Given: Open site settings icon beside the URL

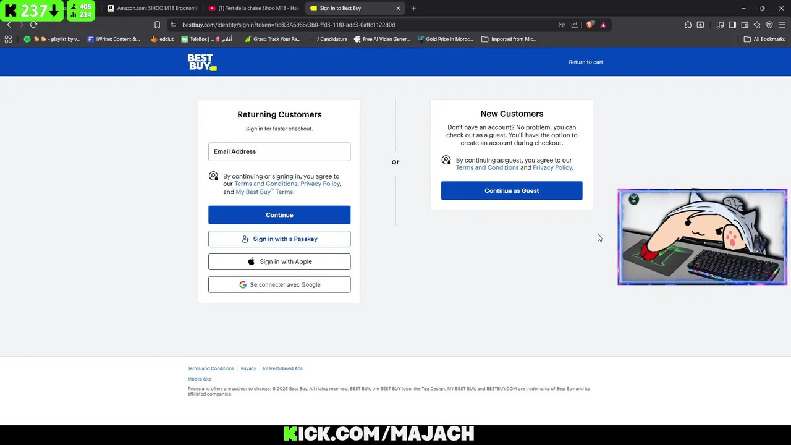Looking at the screenshot, I should click(x=173, y=25).
